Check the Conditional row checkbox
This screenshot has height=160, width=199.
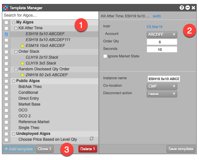pyautogui.click(x=6, y=93)
